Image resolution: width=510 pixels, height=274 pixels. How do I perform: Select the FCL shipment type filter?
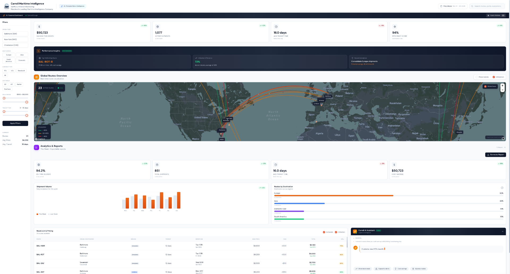click(5, 71)
